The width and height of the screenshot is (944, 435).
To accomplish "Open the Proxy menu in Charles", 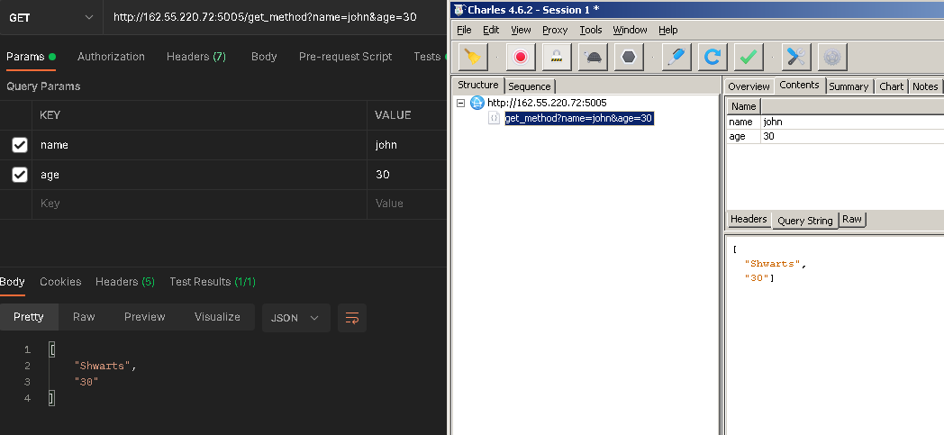I will click(x=555, y=30).
